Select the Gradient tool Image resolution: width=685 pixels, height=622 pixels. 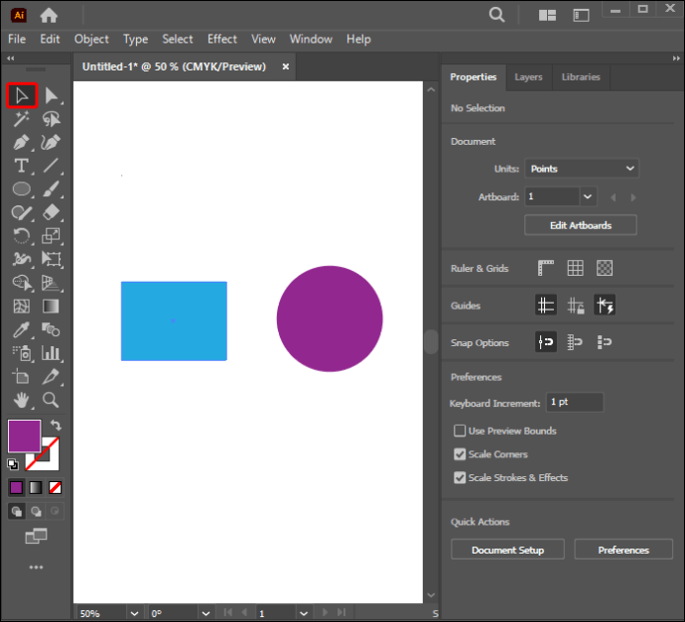[x=51, y=306]
